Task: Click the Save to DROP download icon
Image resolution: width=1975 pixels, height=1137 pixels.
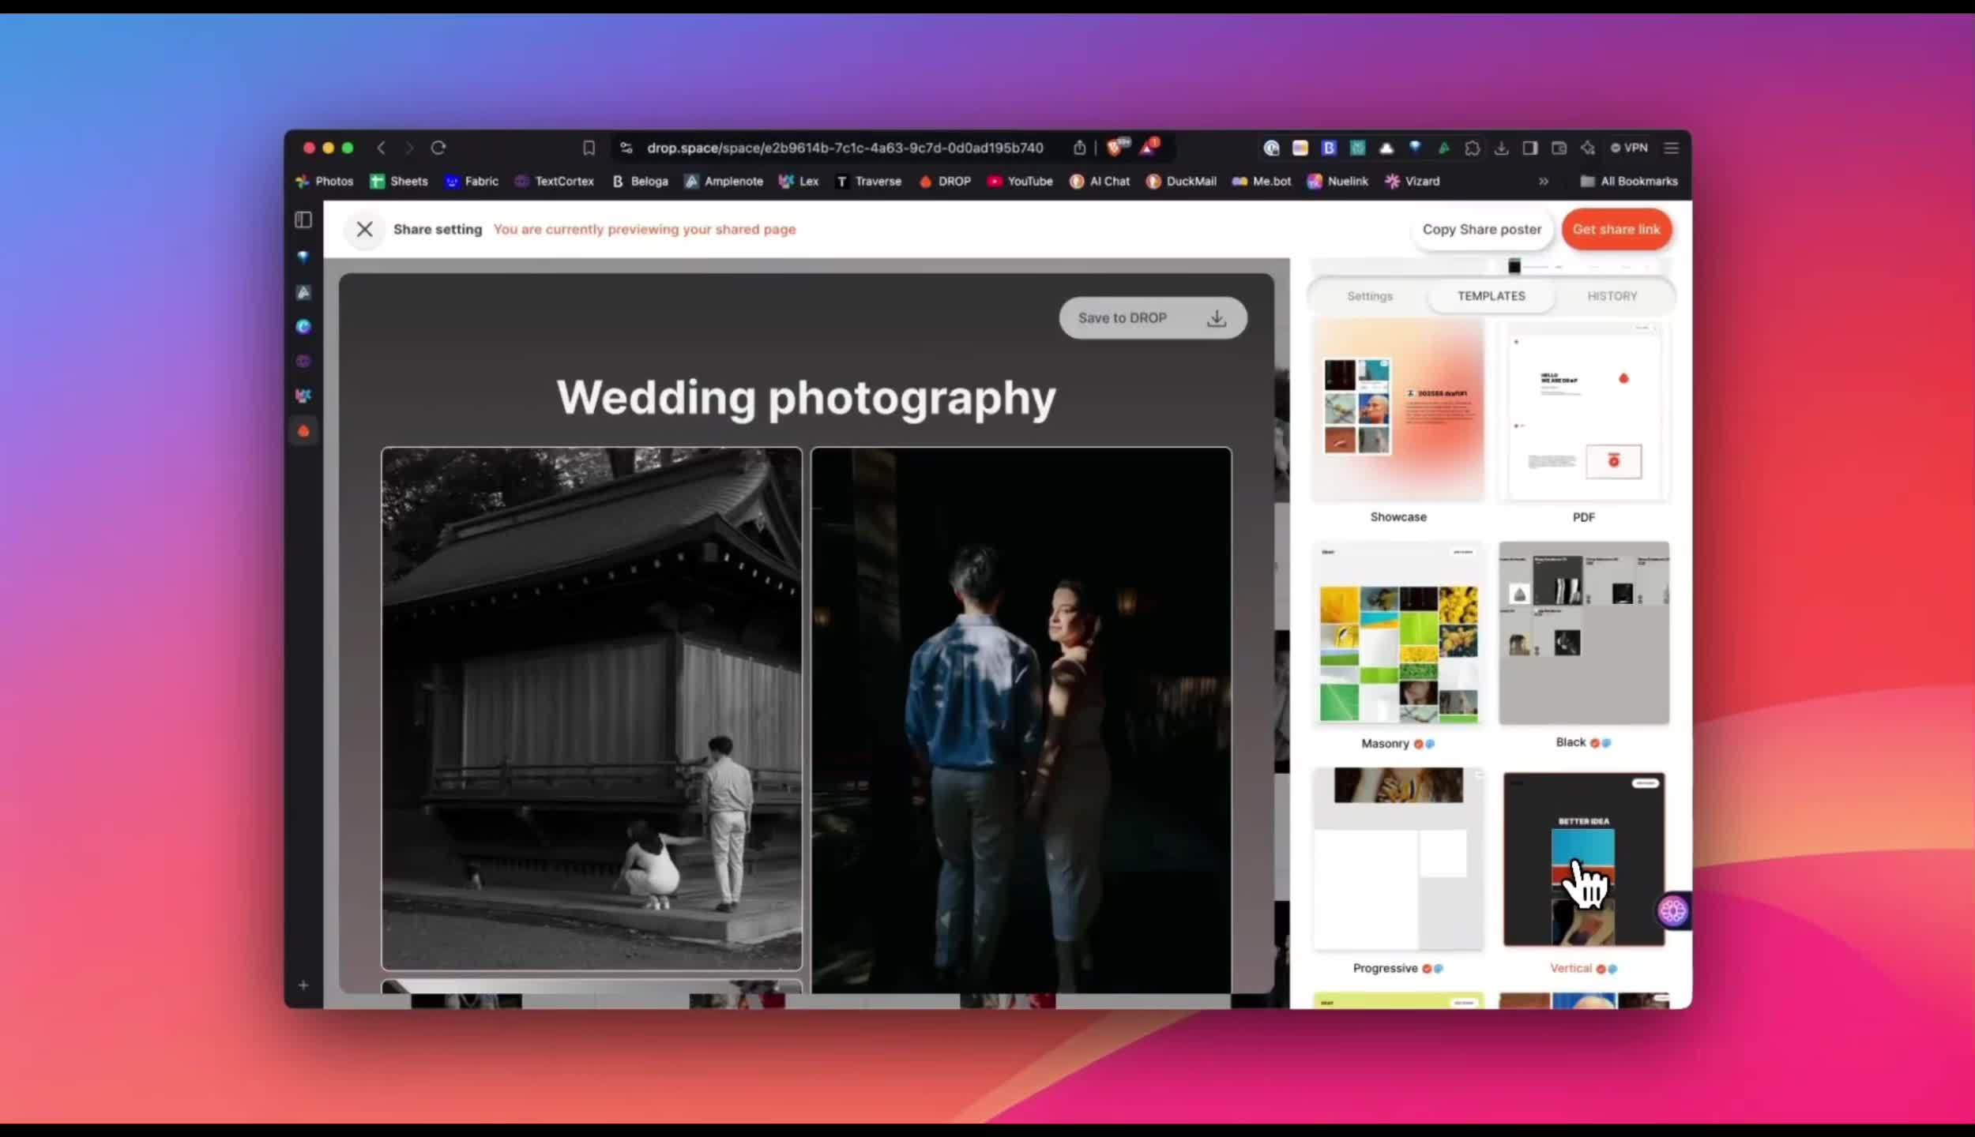Action: pos(1217,318)
